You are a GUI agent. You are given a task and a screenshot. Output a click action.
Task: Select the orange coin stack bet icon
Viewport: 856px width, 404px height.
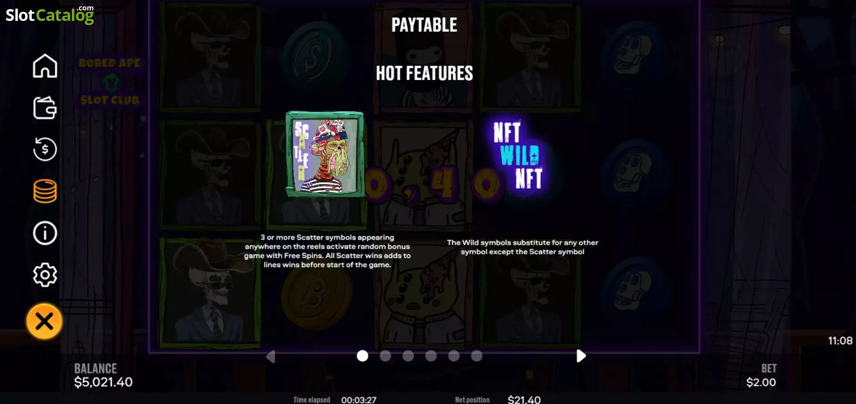(45, 191)
